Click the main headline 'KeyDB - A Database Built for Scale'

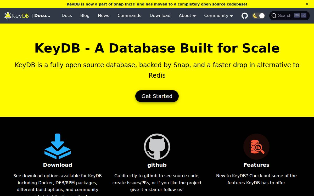[x=157, y=48]
